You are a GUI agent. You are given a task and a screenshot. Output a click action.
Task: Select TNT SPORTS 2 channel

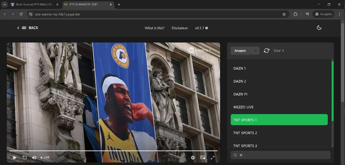click(279, 133)
